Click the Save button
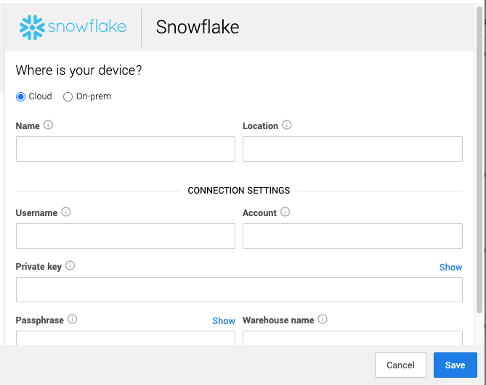486x385 pixels. click(x=455, y=365)
